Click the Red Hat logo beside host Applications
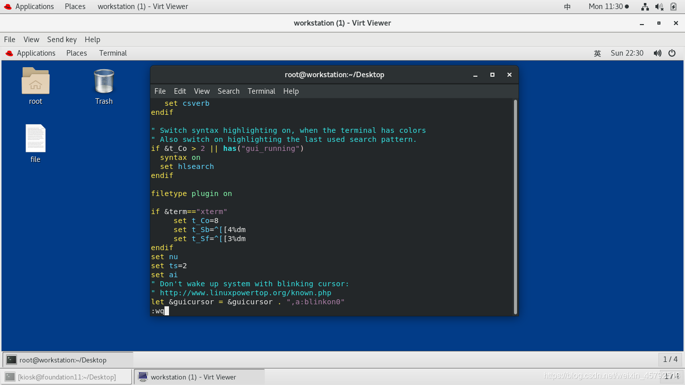The image size is (685, 385). 8,7
